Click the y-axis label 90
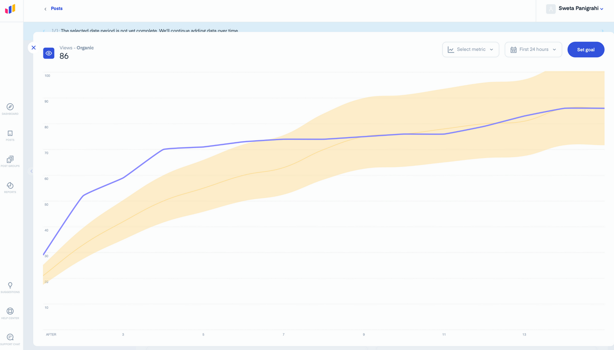 (x=46, y=102)
